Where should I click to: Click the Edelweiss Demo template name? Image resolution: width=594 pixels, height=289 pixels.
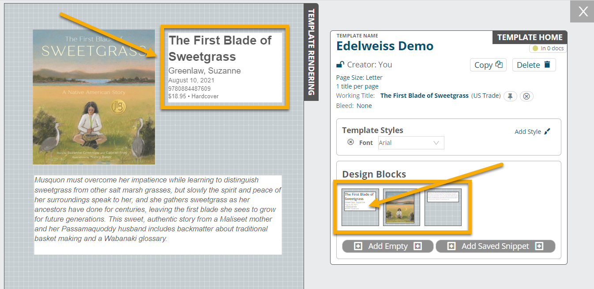(x=385, y=46)
